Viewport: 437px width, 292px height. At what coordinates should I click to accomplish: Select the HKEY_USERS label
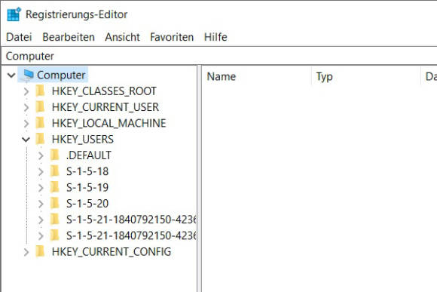(83, 139)
